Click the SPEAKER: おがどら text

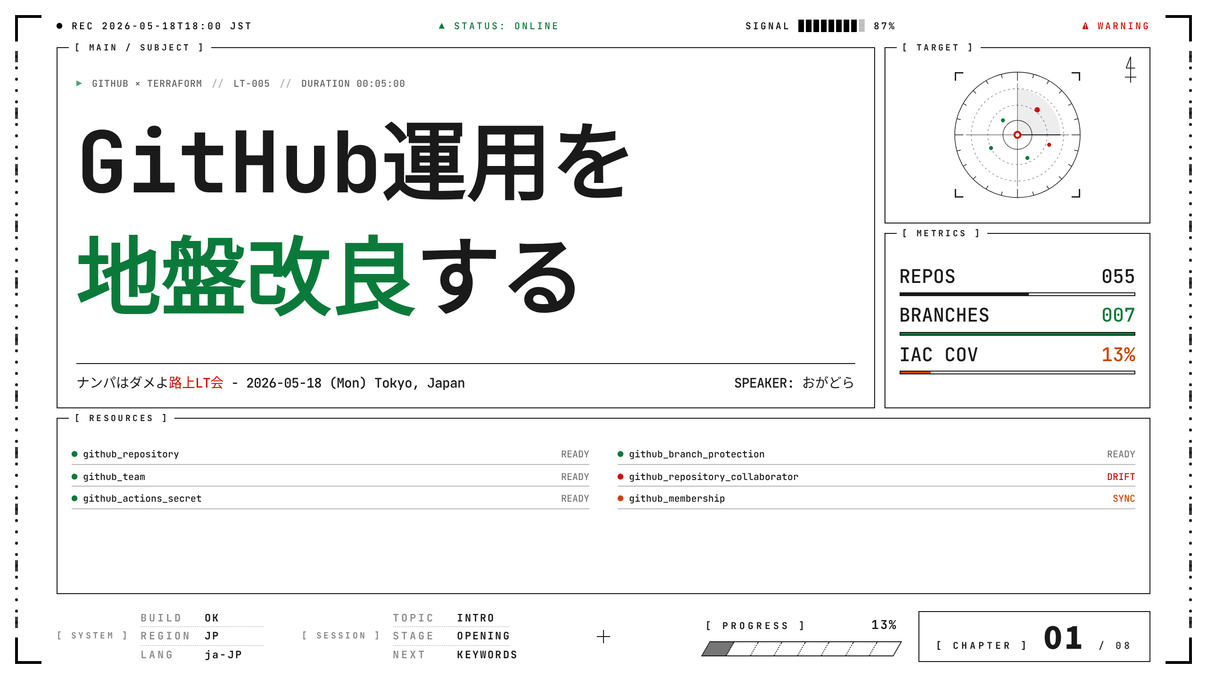(794, 382)
